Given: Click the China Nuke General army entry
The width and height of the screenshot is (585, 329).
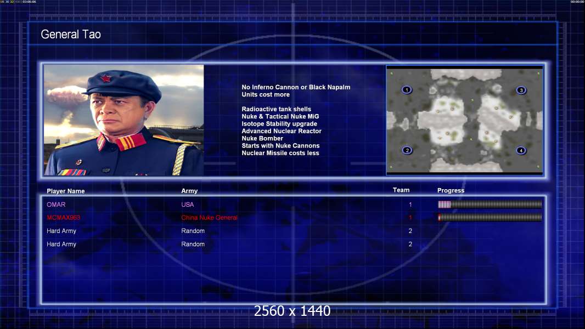Looking at the screenshot, I should pos(209,218).
